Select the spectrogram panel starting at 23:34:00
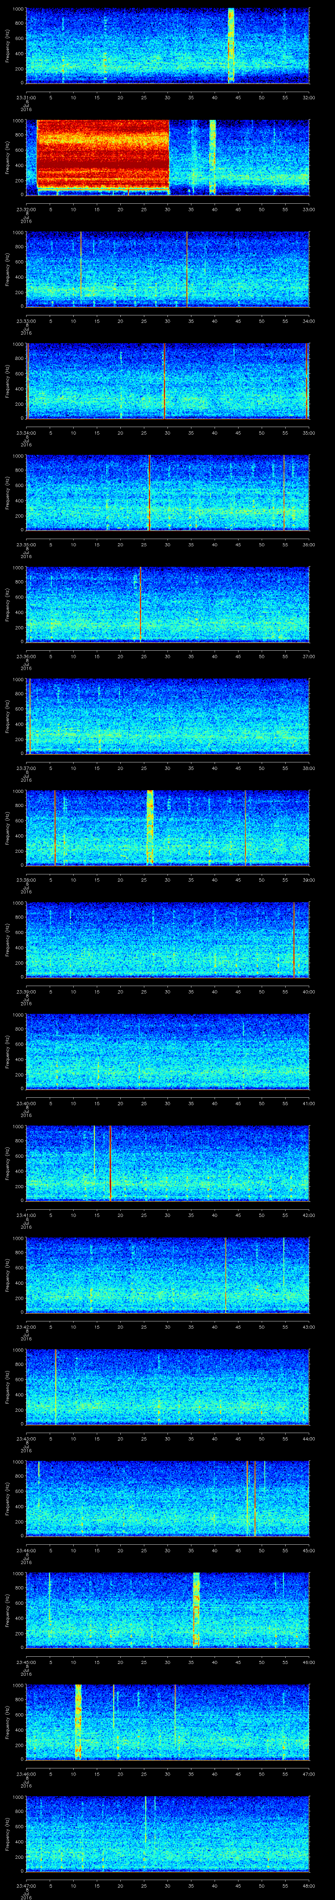335x1900 pixels. (x=168, y=381)
